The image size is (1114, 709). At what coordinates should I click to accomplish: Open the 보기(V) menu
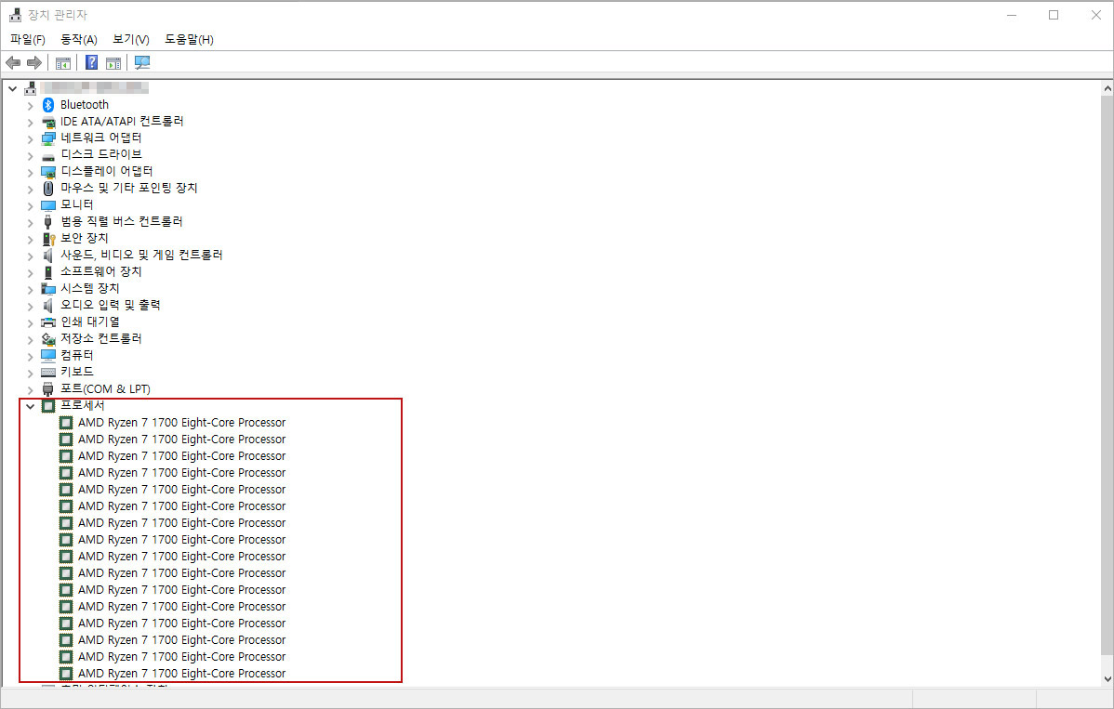tap(131, 39)
